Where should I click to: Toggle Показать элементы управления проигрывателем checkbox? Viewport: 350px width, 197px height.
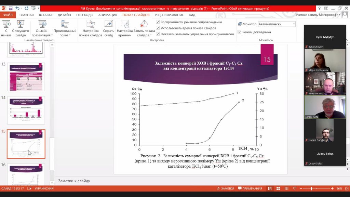coord(158,34)
